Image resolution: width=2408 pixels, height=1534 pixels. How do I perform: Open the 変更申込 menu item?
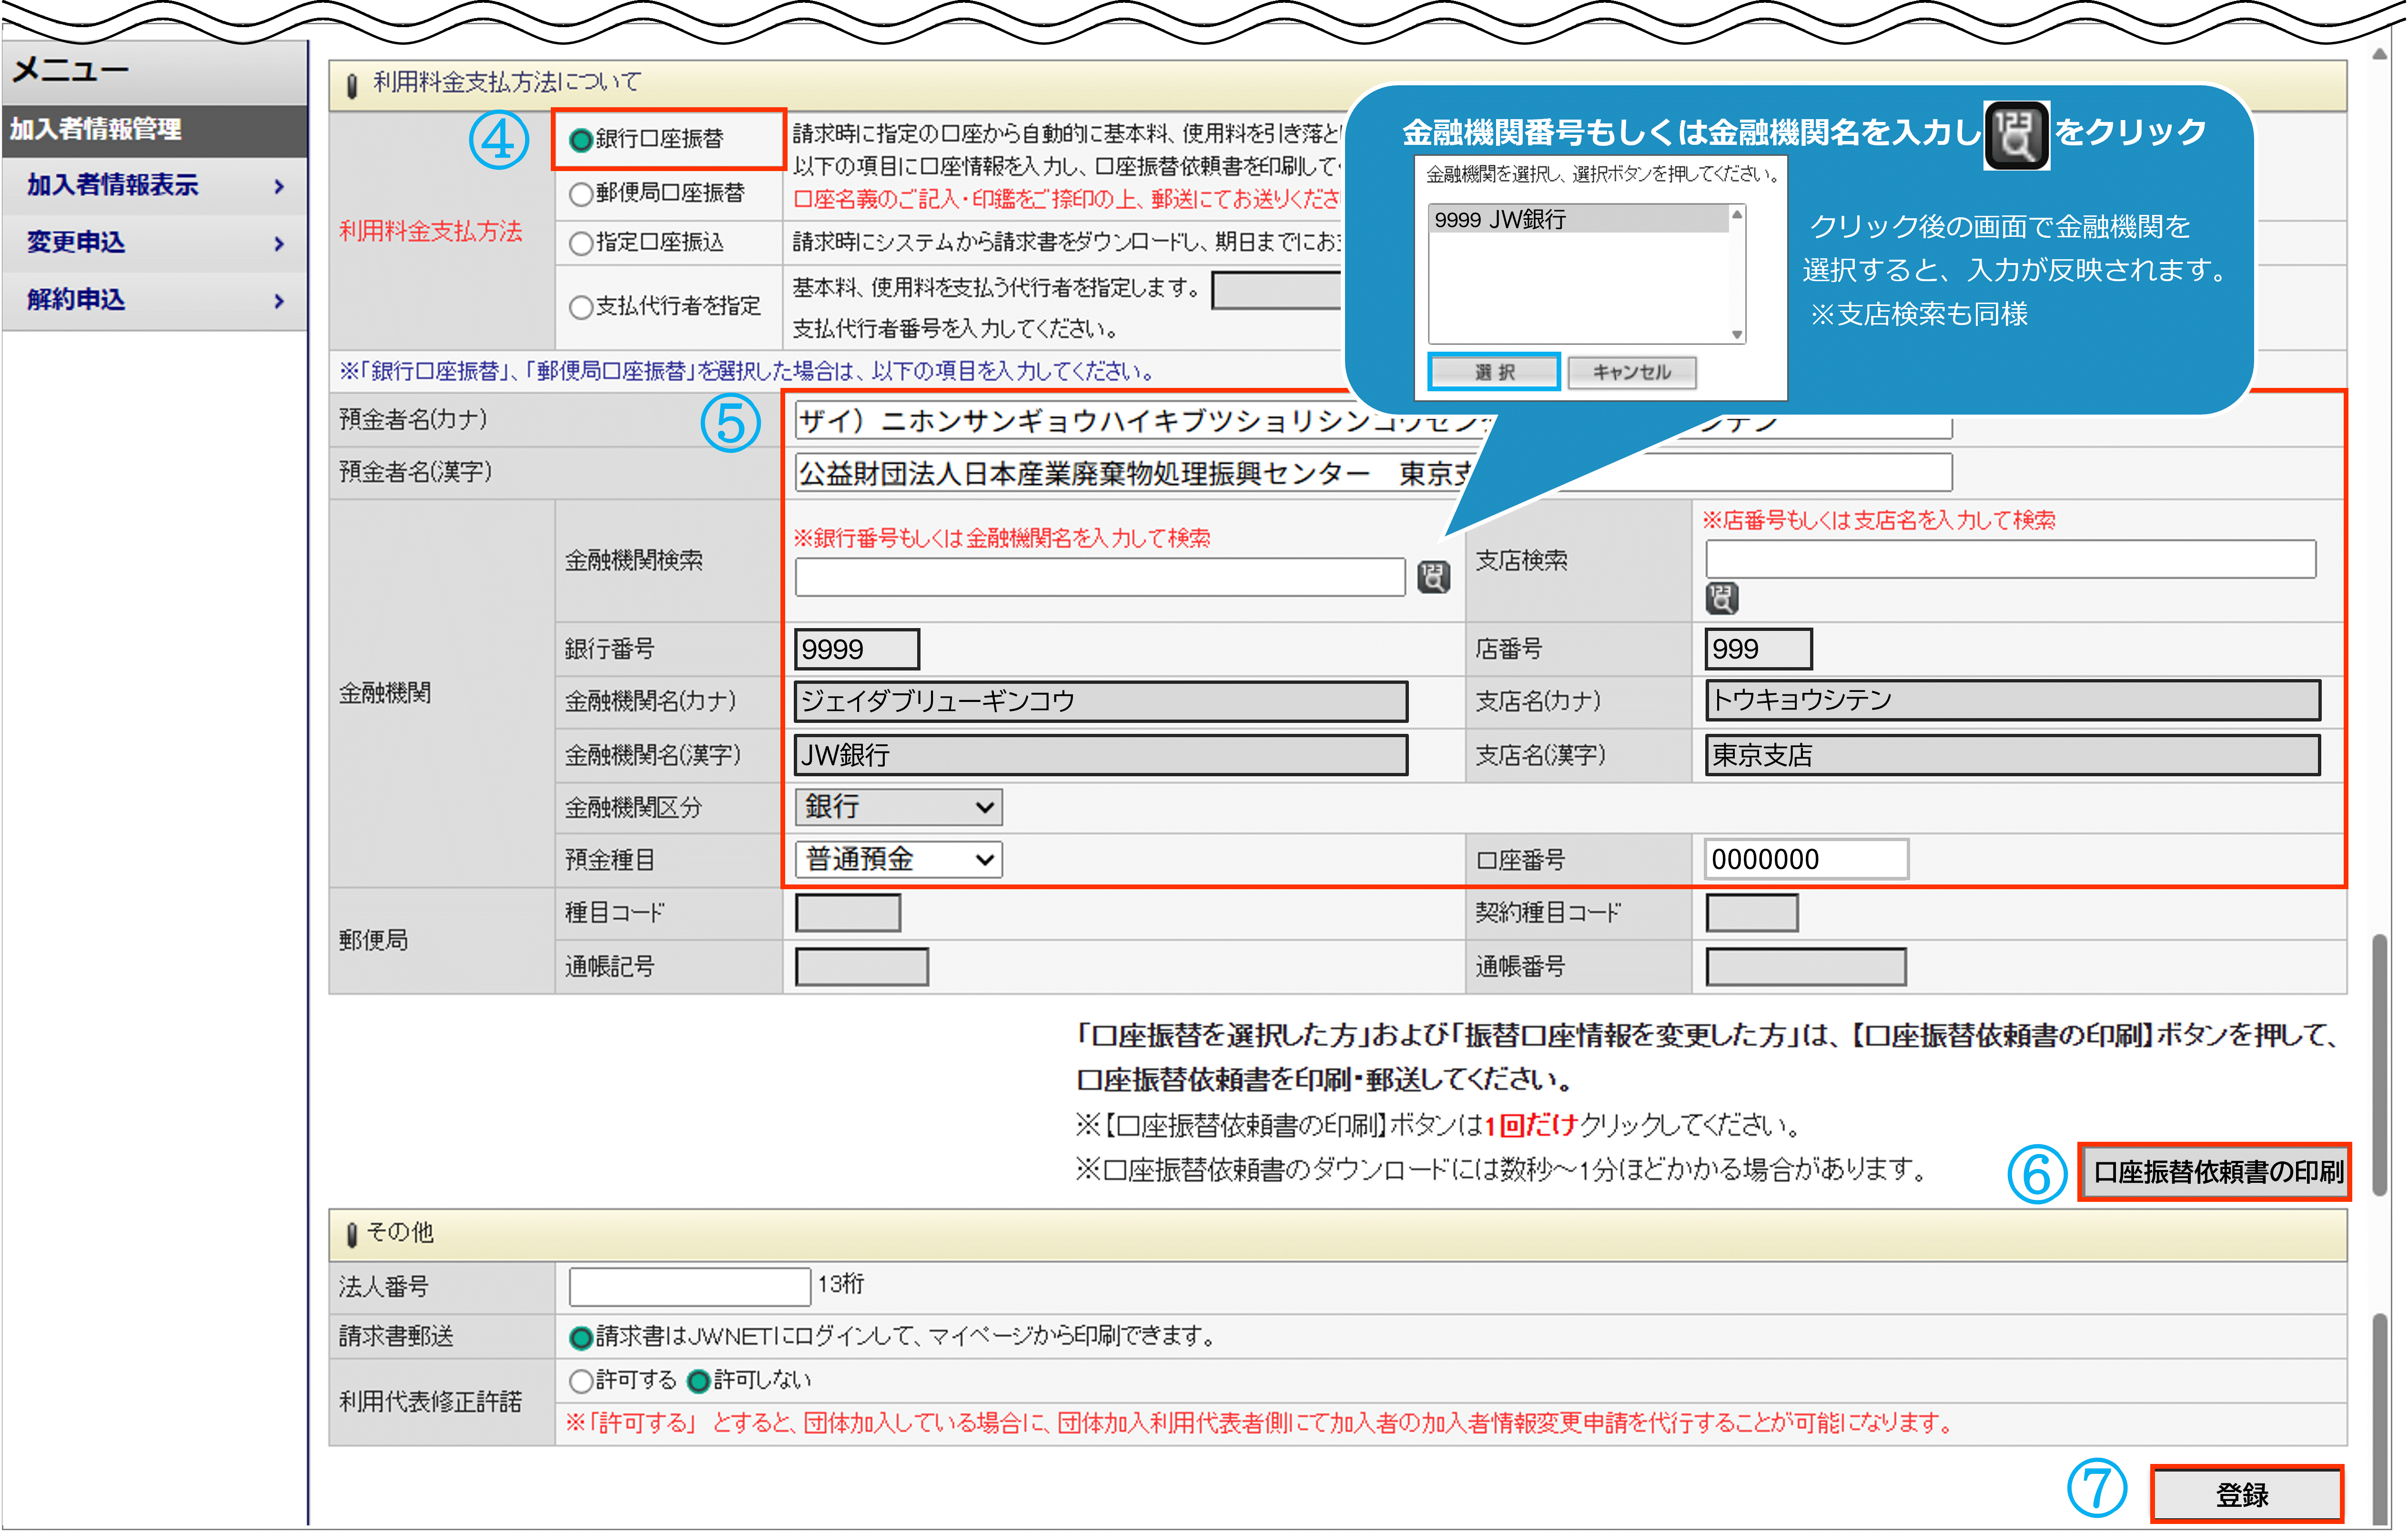click(x=77, y=242)
